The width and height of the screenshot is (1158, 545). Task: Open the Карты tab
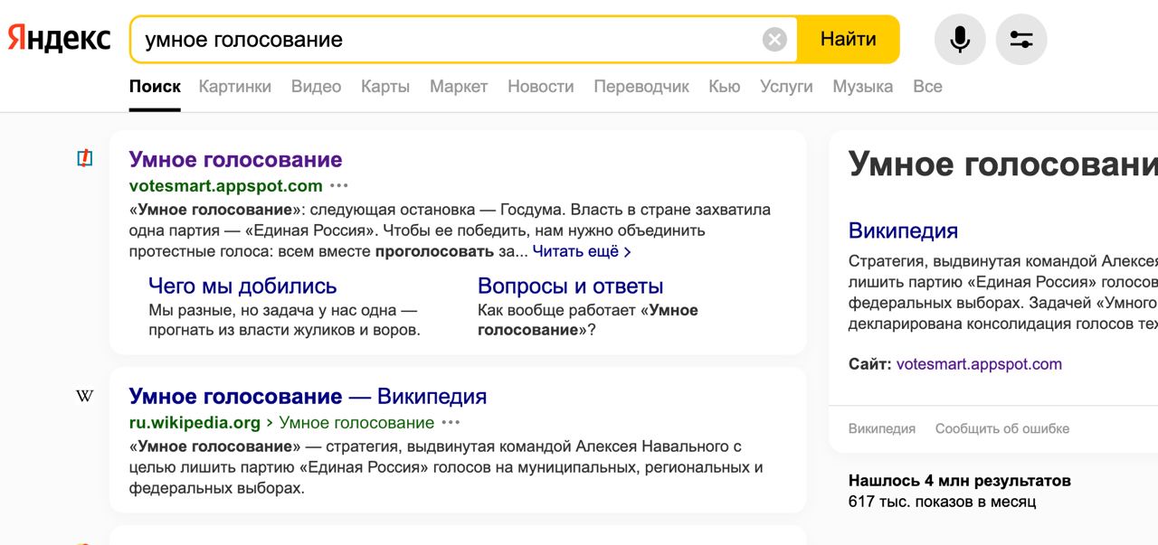click(385, 87)
